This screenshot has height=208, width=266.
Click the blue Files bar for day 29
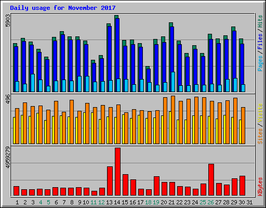point(234,55)
